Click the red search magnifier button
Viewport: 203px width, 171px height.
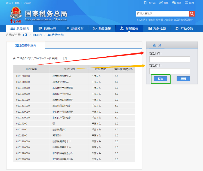click(x=192, y=14)
